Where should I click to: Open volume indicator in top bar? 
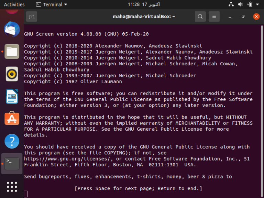click(240, 4)
